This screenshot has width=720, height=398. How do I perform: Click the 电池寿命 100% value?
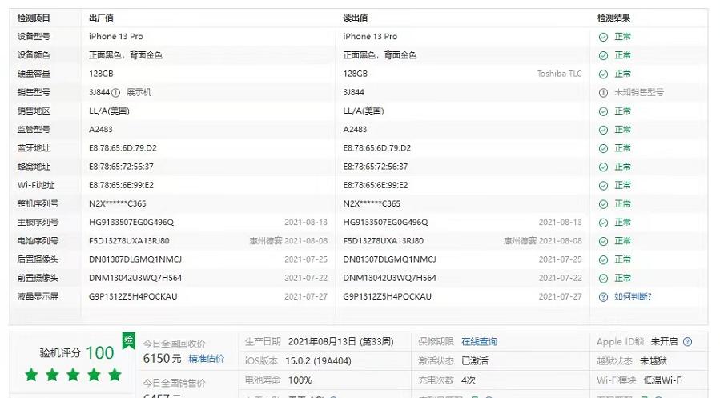click(300, 380)
